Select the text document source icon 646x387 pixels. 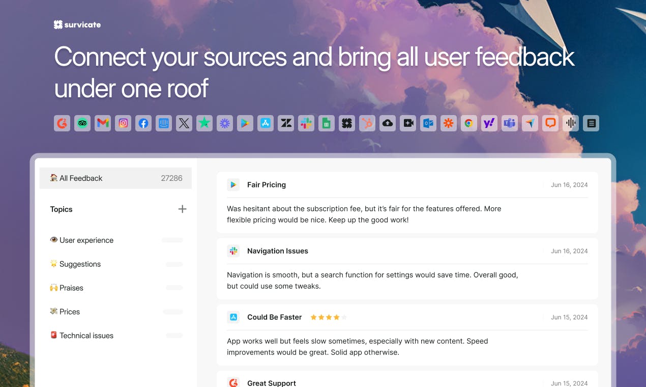[591, 123]
